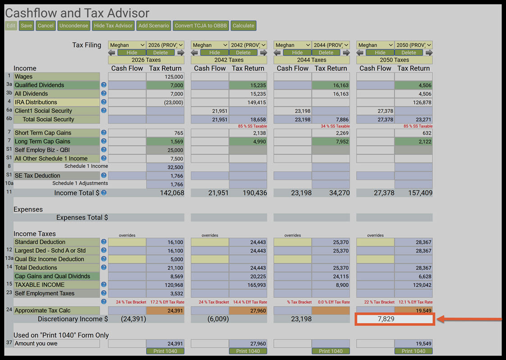Move 2042 scenario left with arrow
506x360 pixels.
click(x=194, y=53)
